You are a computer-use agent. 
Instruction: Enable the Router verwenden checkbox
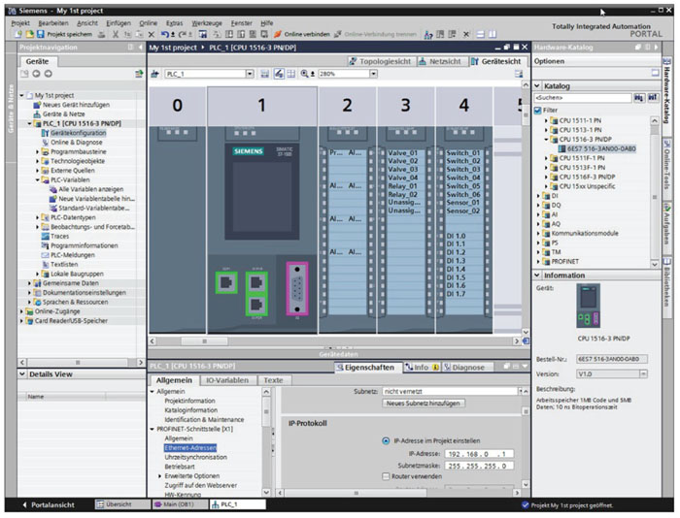(386, 476)
